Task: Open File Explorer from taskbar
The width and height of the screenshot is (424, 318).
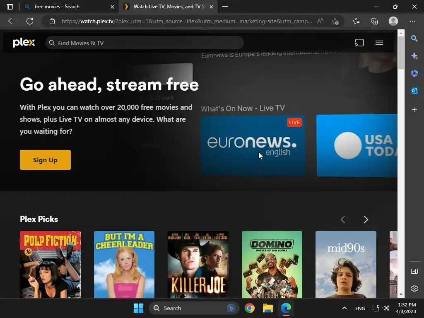Action: tap(268, 308)
